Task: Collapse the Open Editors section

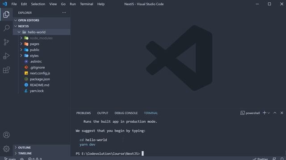Action: [42, 20]
